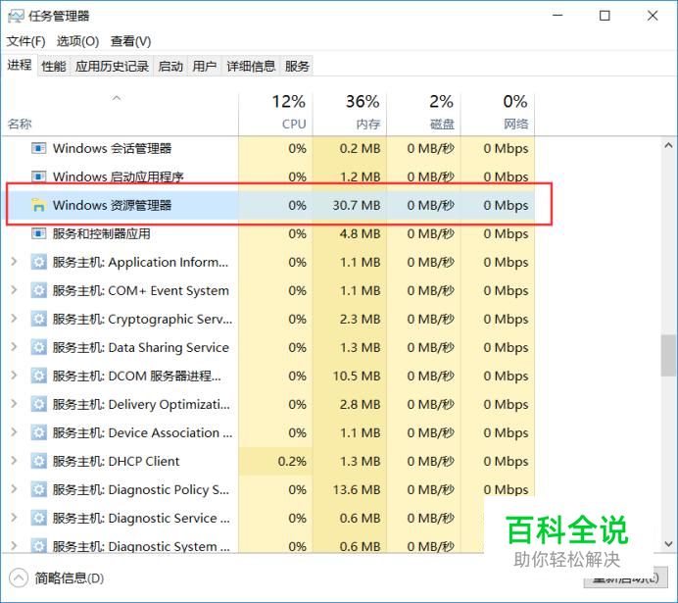Sort by the 磁盘 column header

click(423, 114)
